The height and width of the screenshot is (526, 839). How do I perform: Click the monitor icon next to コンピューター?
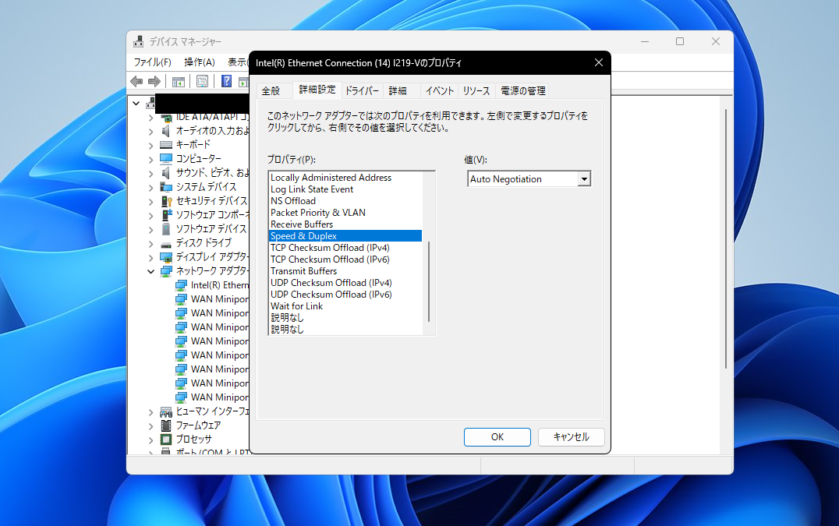(166, 159)
